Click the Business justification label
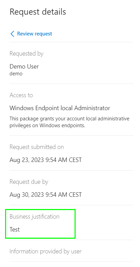This screenshot has height=267, width=140. coord(34,217)
